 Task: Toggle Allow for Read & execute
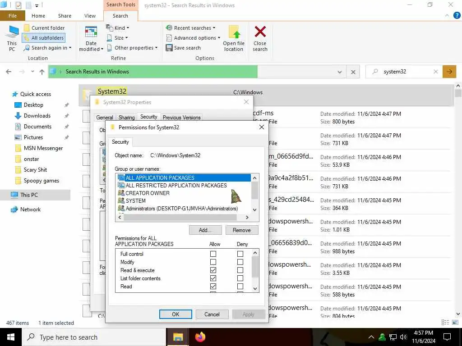click(x=213, y=270)
